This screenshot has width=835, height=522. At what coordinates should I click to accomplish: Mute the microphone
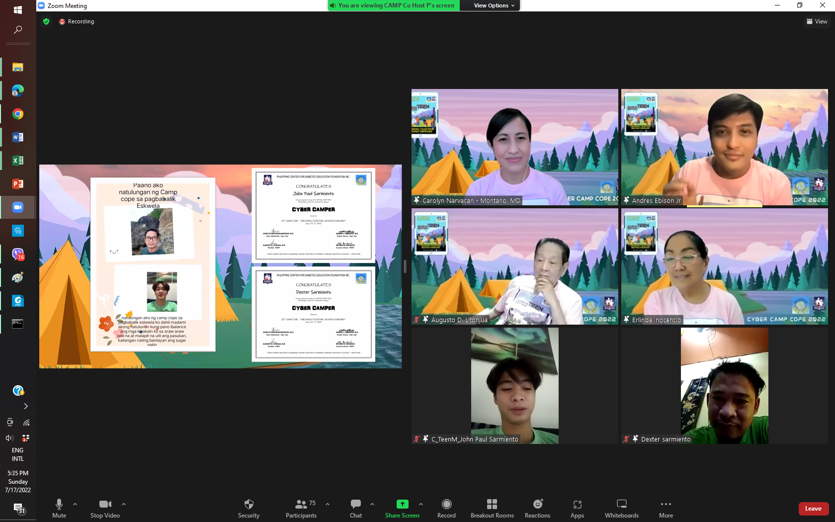(x=59, y=505)
